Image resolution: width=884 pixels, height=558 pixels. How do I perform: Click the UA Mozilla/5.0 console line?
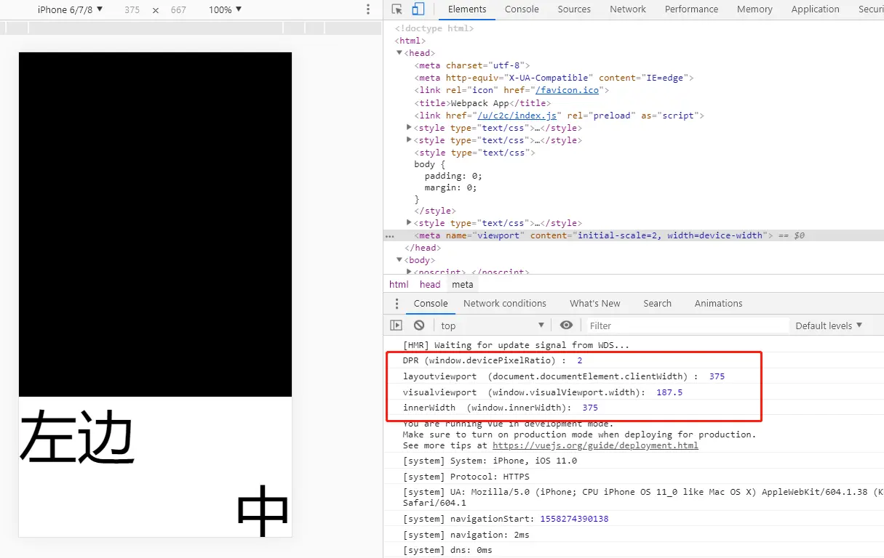(x=643, y=497)
